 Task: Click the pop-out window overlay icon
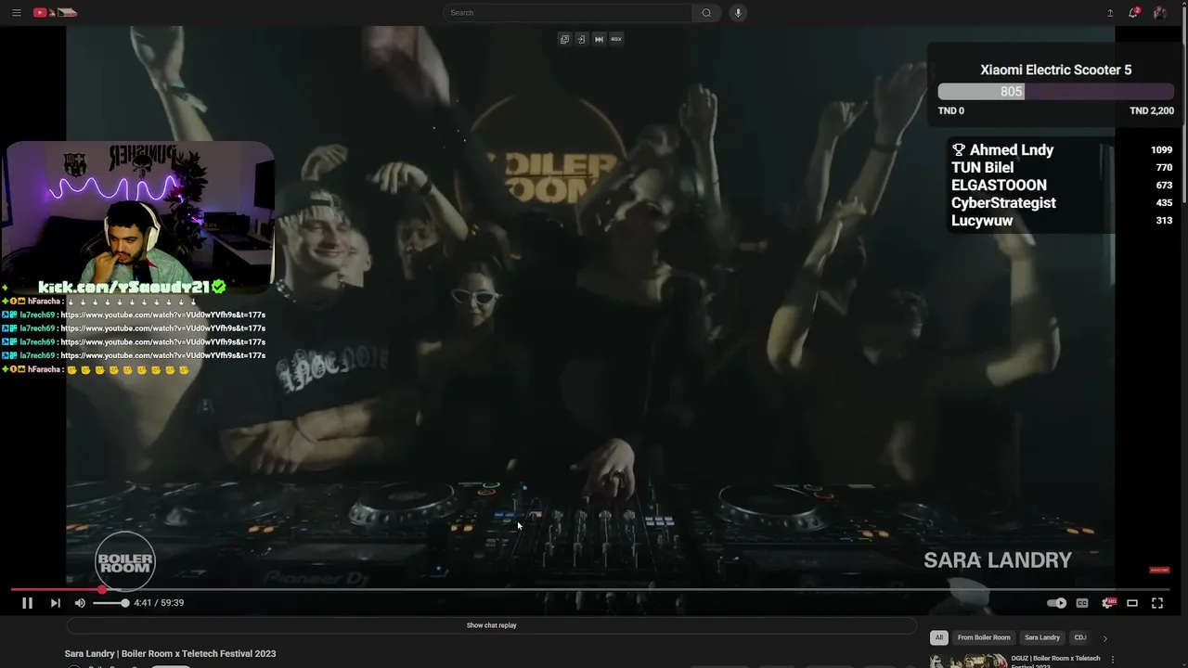coord(563,39)
